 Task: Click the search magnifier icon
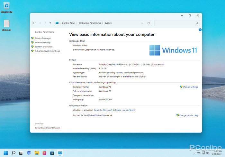(x=197, y=23)
